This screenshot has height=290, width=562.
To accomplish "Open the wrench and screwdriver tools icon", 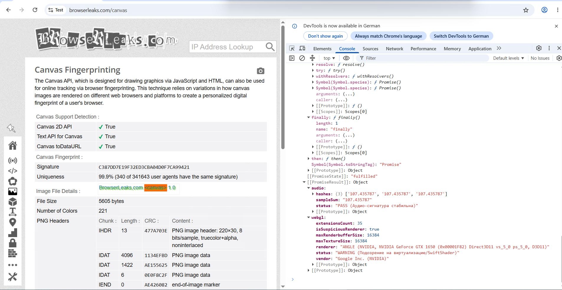I will pyautogui.click(x=13, y=277).
